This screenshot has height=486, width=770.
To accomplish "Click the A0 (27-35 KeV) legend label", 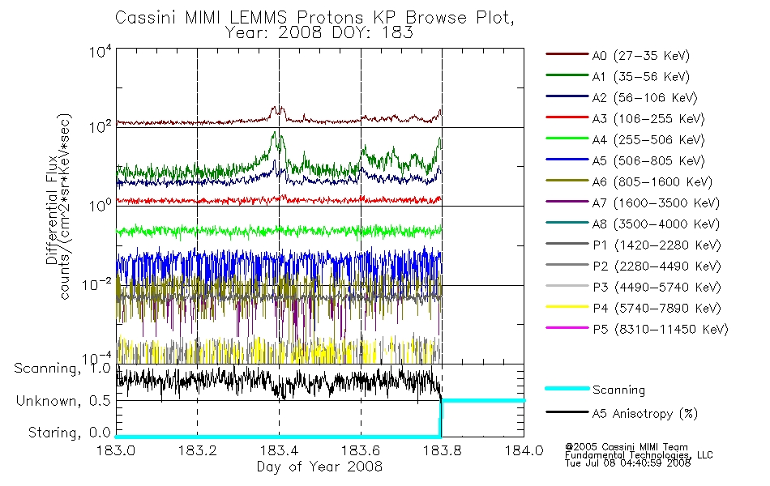I will pyautogui.click(x=640, y=55).
